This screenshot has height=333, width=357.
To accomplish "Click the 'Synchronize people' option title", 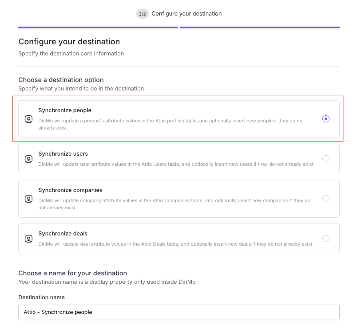I will pyautogui.click(x=65, y=110).
